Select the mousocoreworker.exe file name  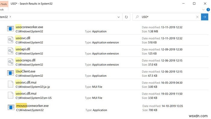click(x=32, y=106)
